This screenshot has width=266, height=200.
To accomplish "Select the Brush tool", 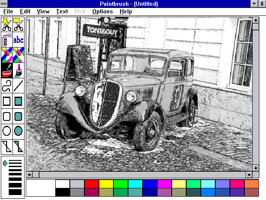I will click(18, 70).
